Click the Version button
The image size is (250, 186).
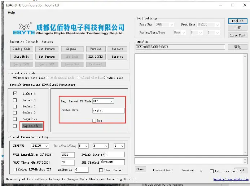pyautogui.click(x=96, y=49)
